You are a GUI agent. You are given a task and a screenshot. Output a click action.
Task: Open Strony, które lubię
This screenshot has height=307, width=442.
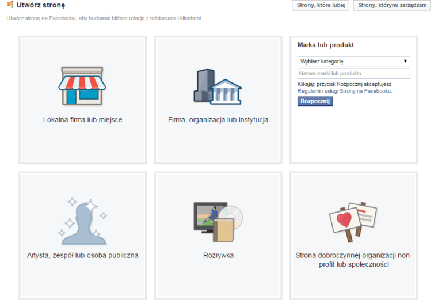(x=321, y=5)
